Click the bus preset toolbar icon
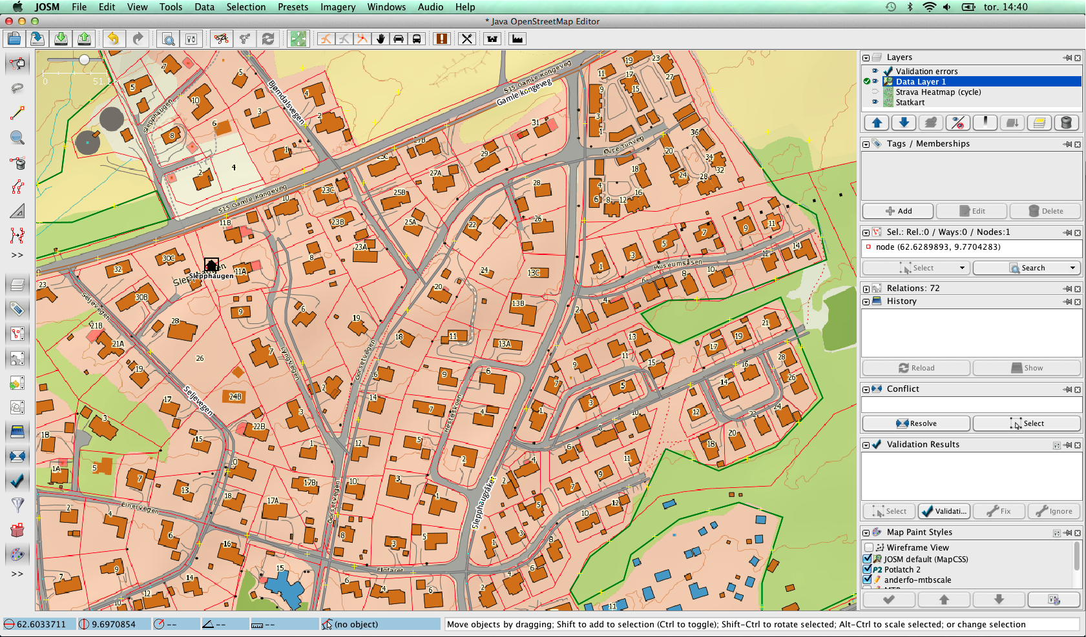 coord(417,39)
